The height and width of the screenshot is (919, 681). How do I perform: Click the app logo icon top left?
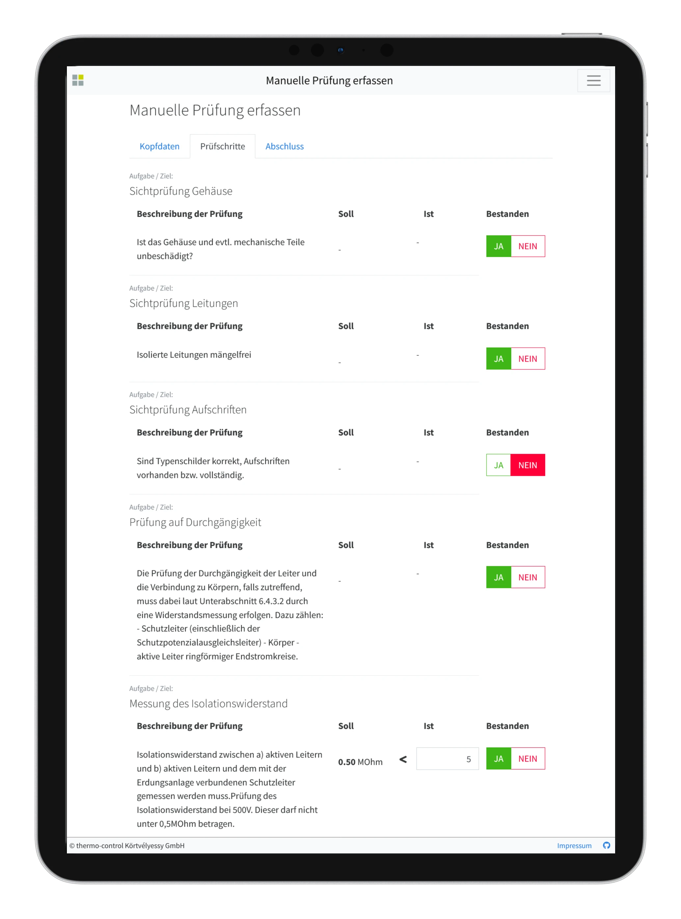pyautogui.click(x=79, y=80)
